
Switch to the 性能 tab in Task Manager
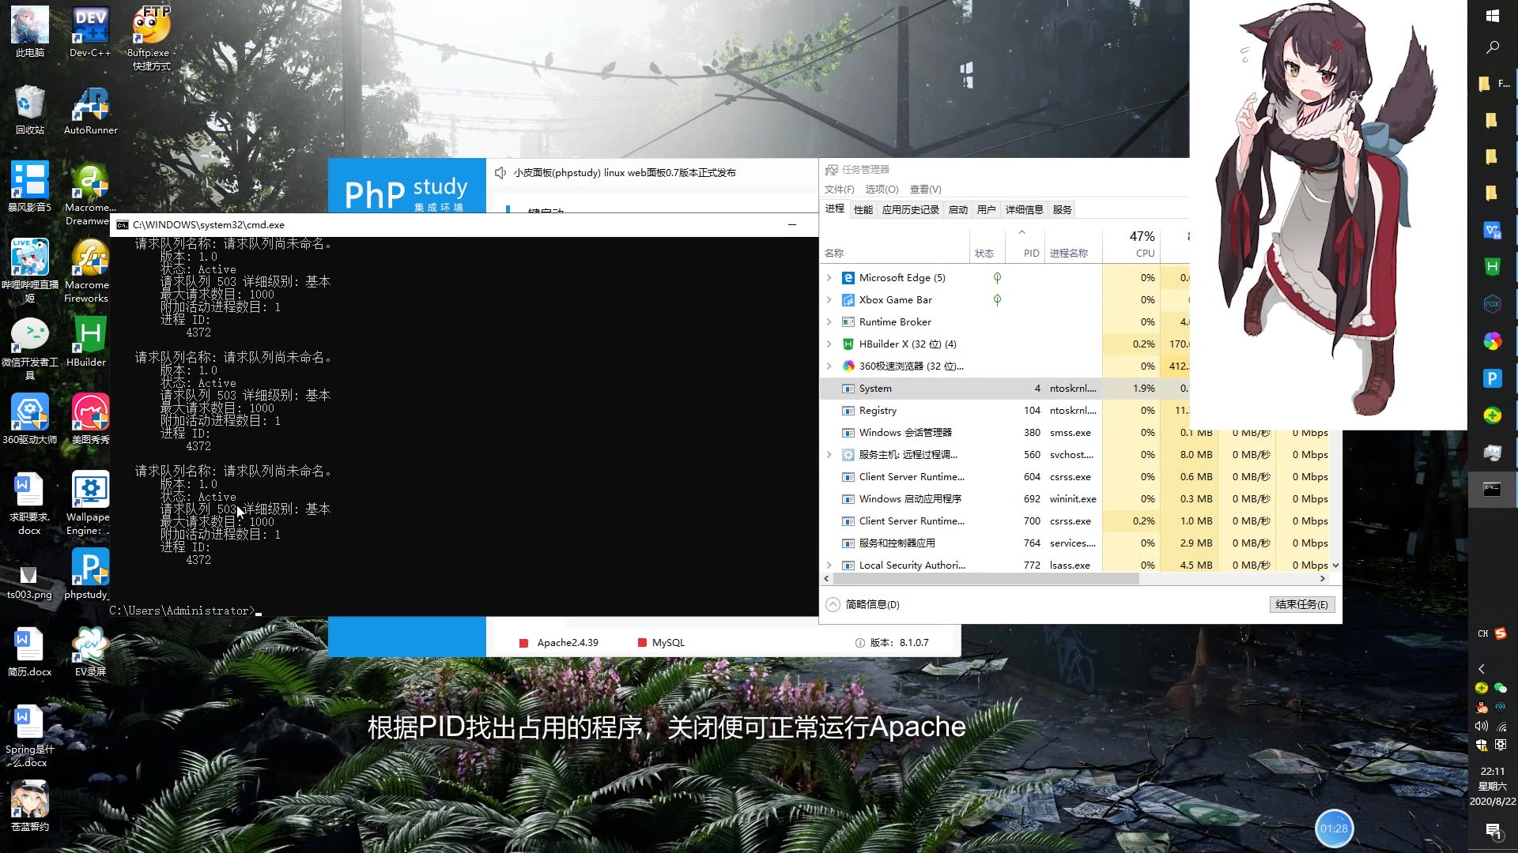[x=863, y=210]
